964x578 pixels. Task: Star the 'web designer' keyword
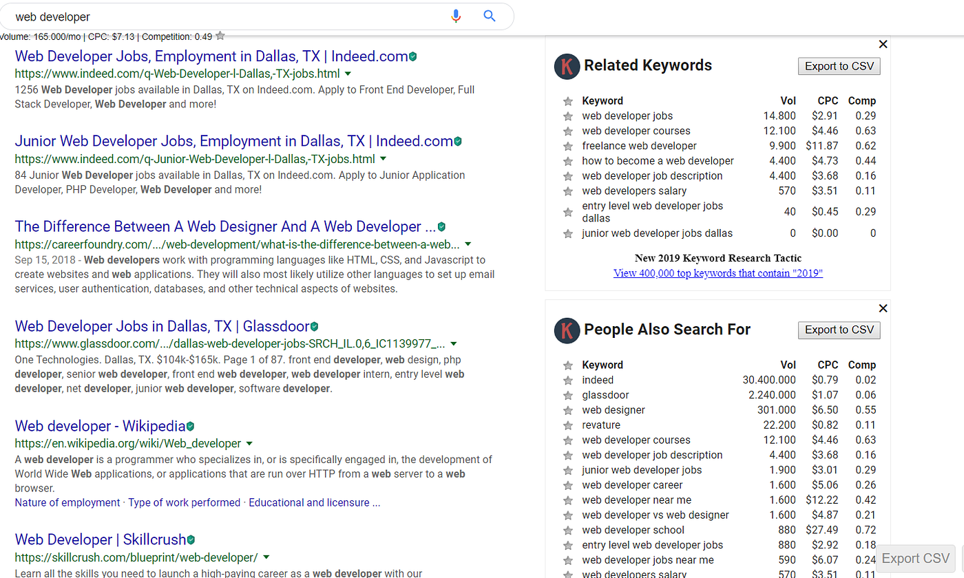pyautogui.click(x=568, y=411)
